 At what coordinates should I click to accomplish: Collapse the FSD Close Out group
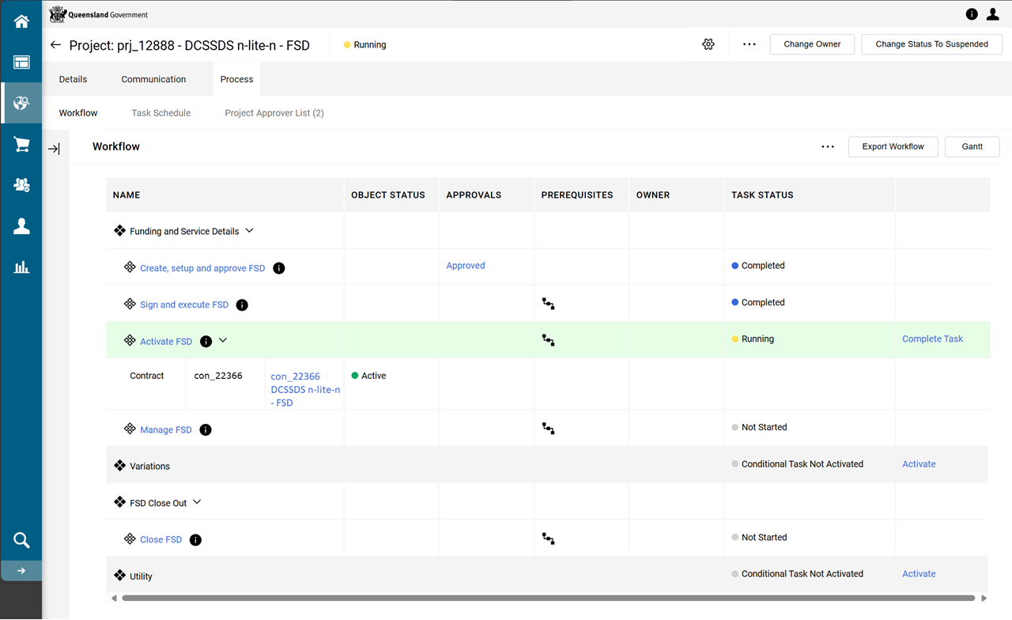click(x=198, y=502)
